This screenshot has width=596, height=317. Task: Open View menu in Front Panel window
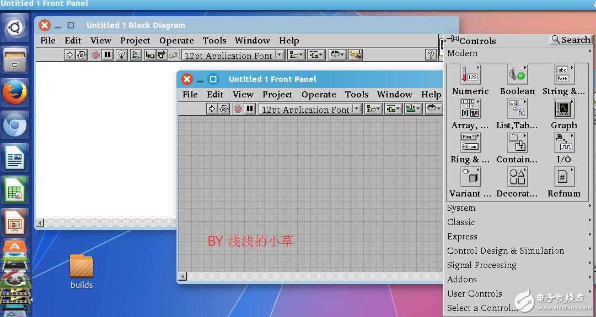pos(243,94)
